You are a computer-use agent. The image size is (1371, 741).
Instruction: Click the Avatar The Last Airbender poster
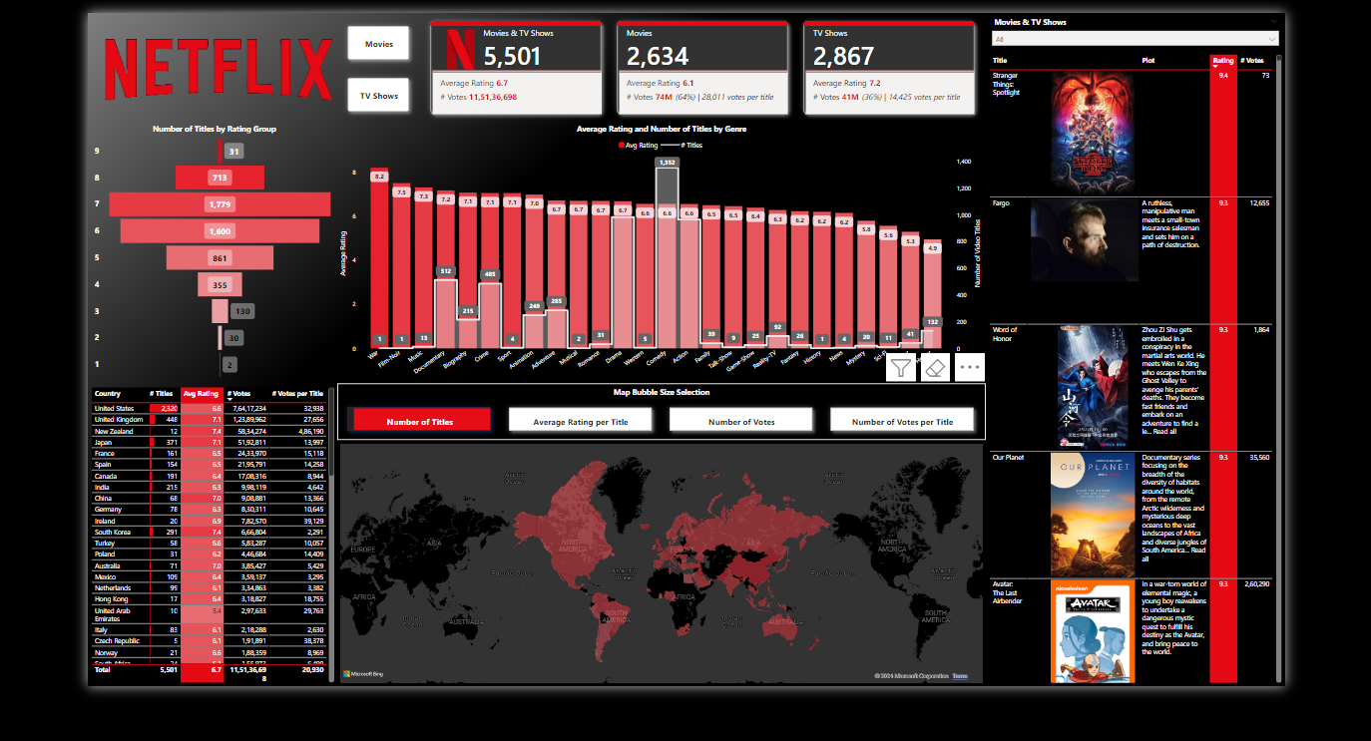[x=1093, y=632]
